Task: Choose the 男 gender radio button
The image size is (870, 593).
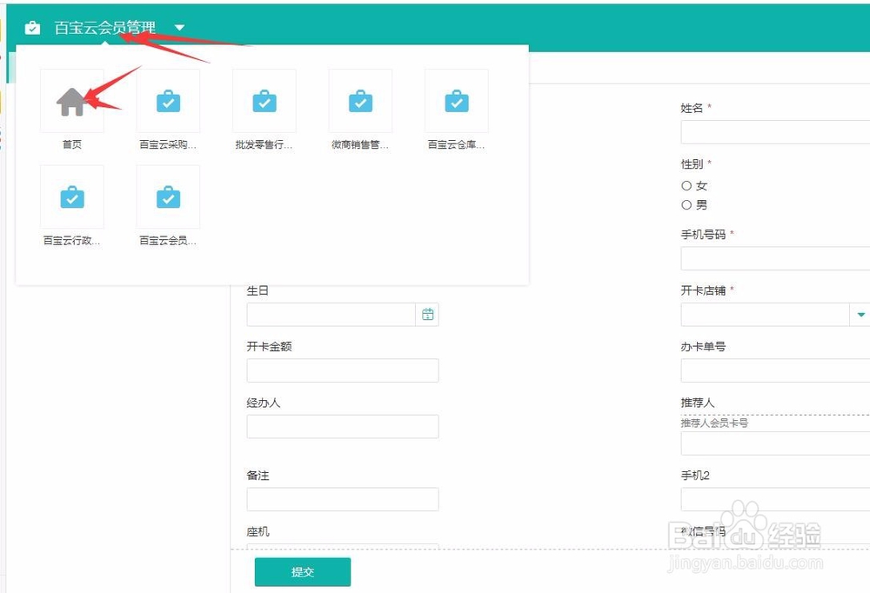Action: click(686, 204)
